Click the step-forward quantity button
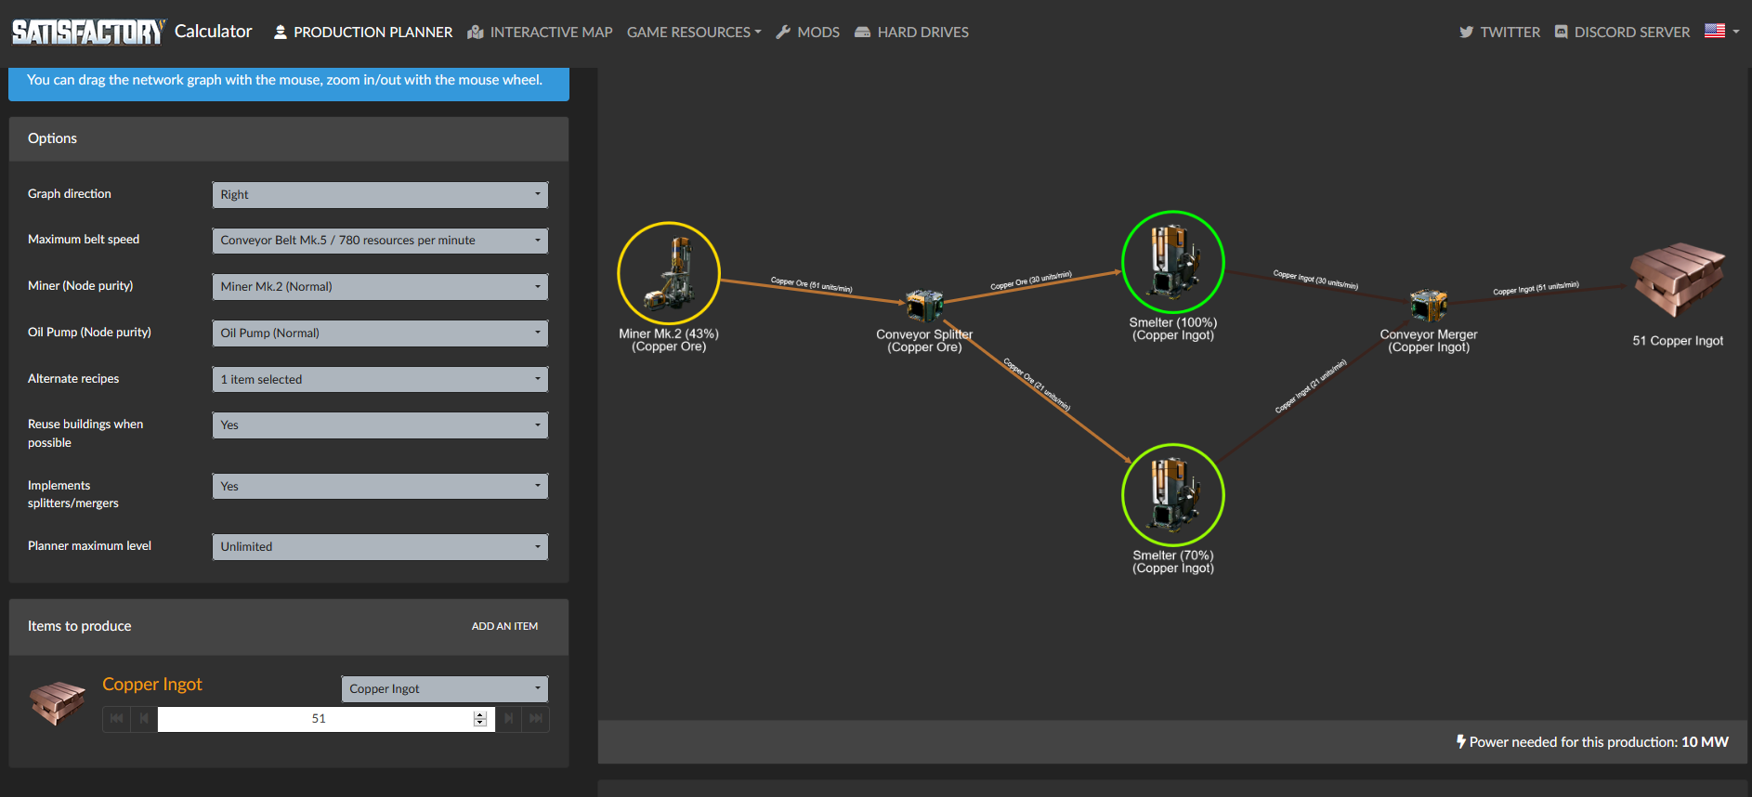This screenshot has width=1752, height=797. 508,719
